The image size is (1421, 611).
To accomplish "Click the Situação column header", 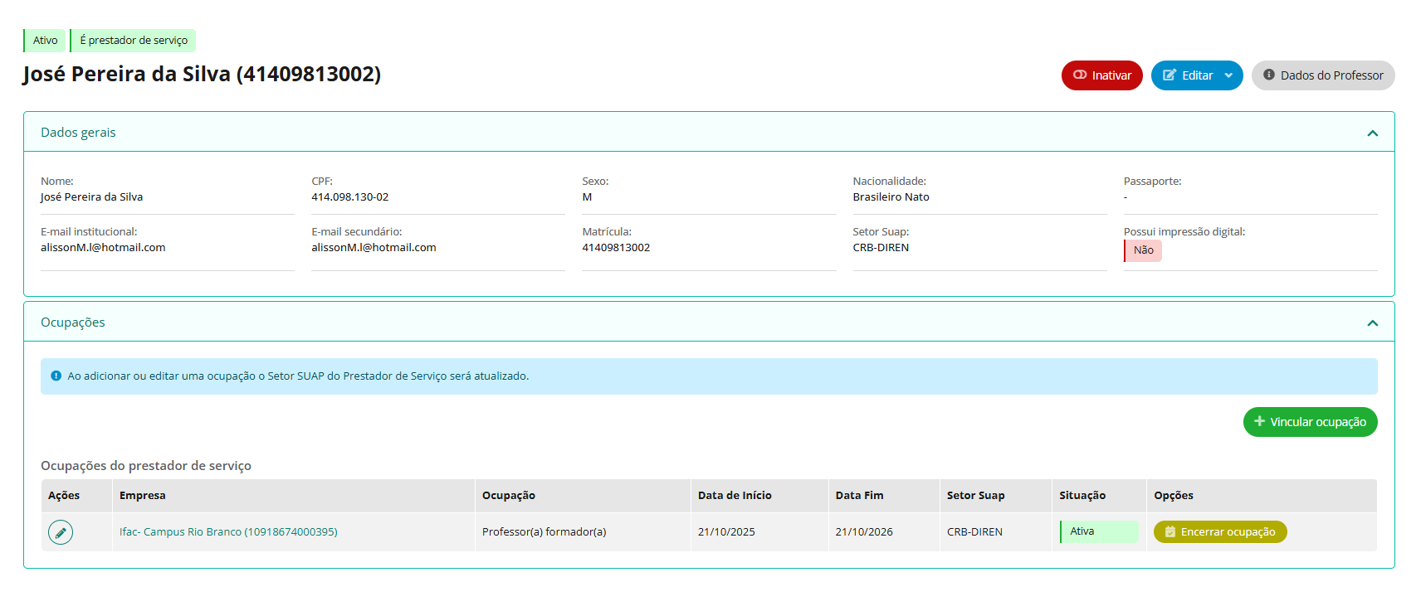I will tap(1082, 496).
